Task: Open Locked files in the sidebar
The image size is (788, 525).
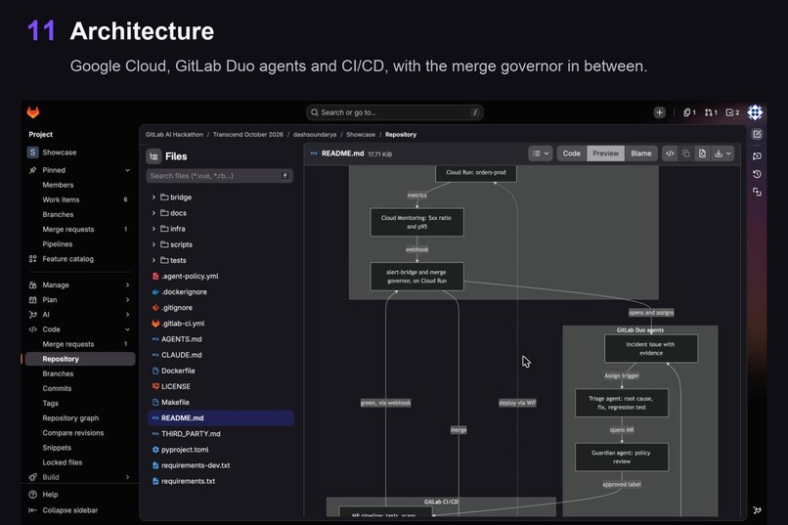Action: (x=63, y=462)
